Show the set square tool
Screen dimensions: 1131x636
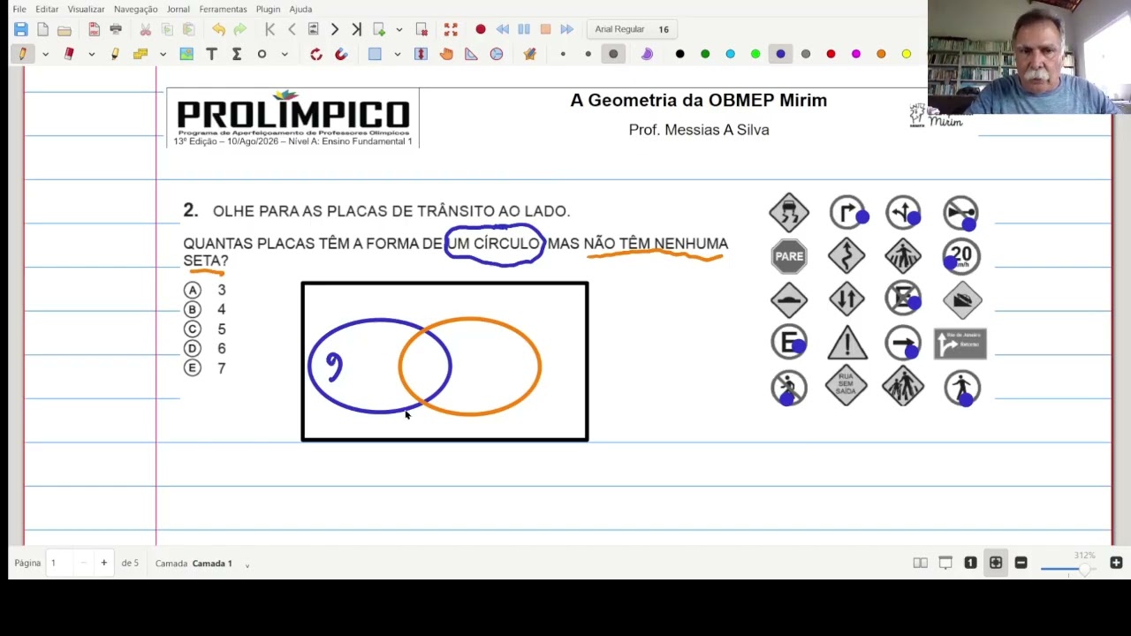tap(471, 54)
